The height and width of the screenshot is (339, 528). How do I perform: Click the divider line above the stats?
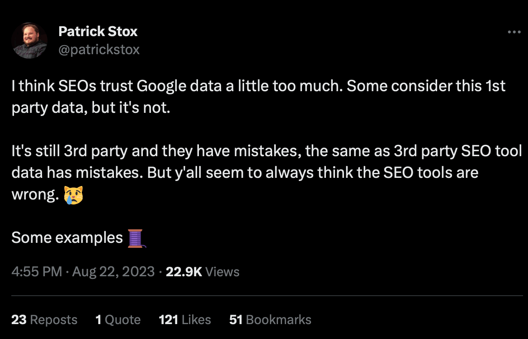[267, 296]
